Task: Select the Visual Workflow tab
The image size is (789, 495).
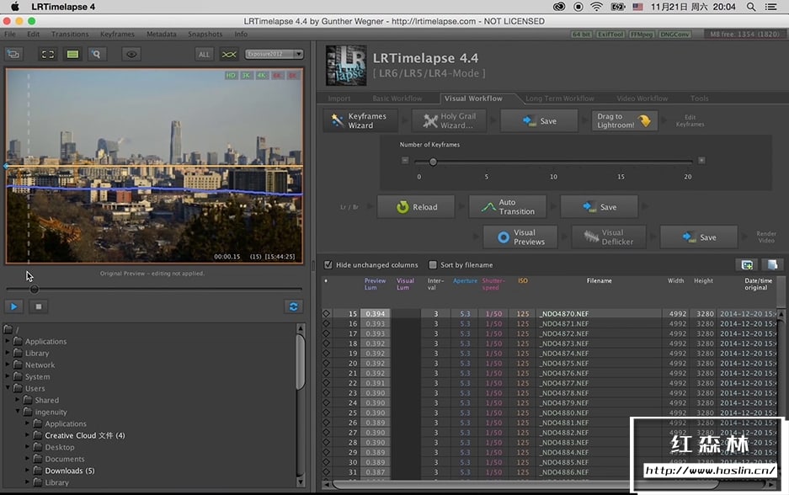Action: (473, 98)
